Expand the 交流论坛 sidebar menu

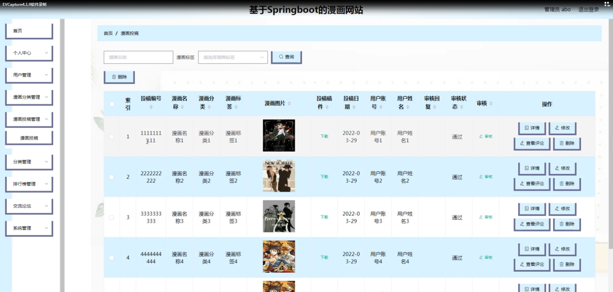coord(29,206)
